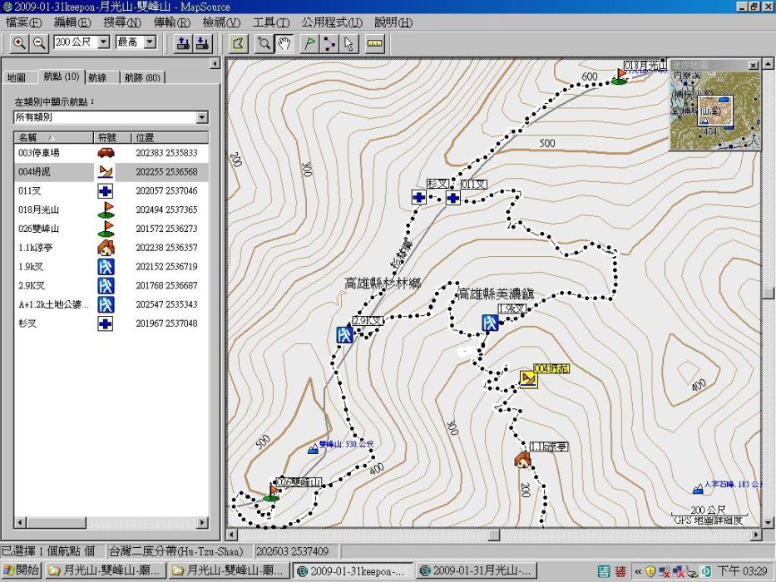
Task: Open the 200 公尺 map scale dropdown
Action: pyautogui.click(x=104, y=42)
